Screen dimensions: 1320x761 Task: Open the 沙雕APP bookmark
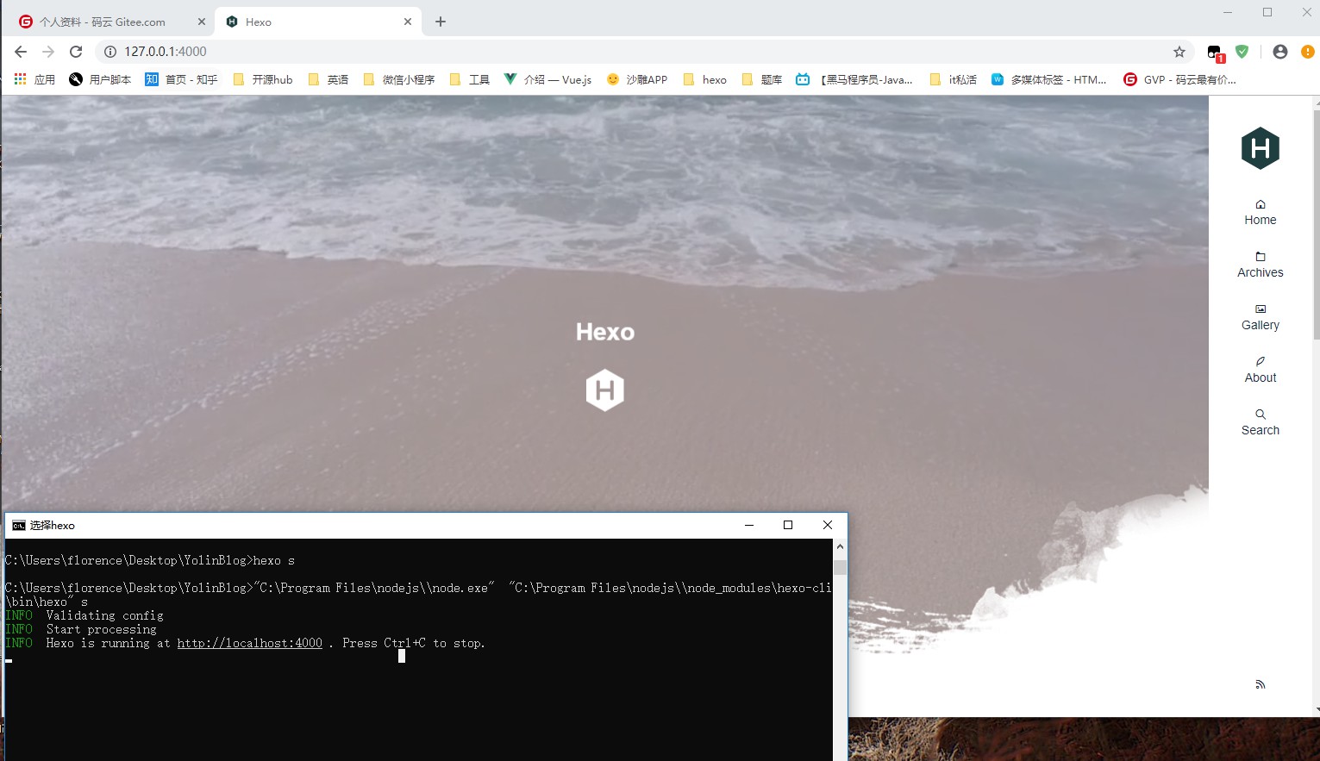click(637, 79)
